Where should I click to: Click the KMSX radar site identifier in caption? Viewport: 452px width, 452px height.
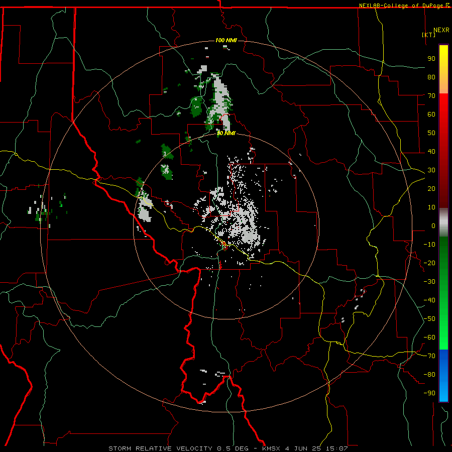(x=271, y=448)
